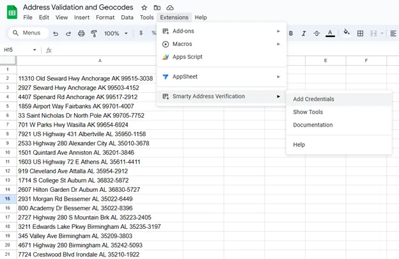Open the borders tool
The height and width of the screenshot is (259, 399).
pos(361,33)
